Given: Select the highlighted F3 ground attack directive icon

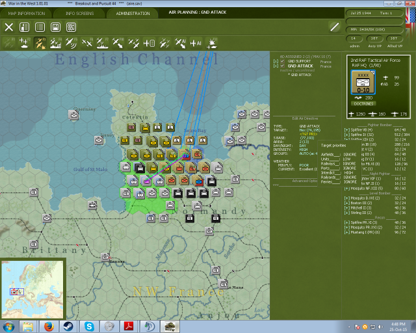Looking at the screenshot, I should (x=40, y=43).
